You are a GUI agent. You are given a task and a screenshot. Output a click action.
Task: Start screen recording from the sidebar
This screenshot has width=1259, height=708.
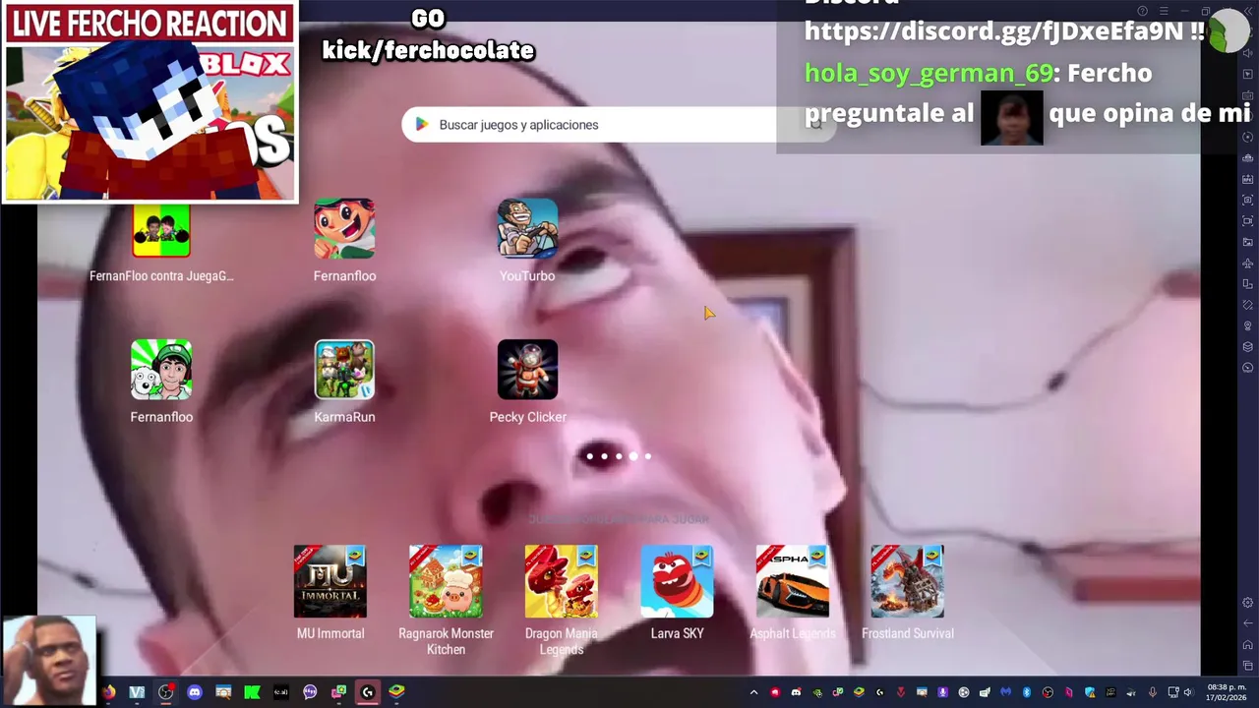pos(1247,220)
